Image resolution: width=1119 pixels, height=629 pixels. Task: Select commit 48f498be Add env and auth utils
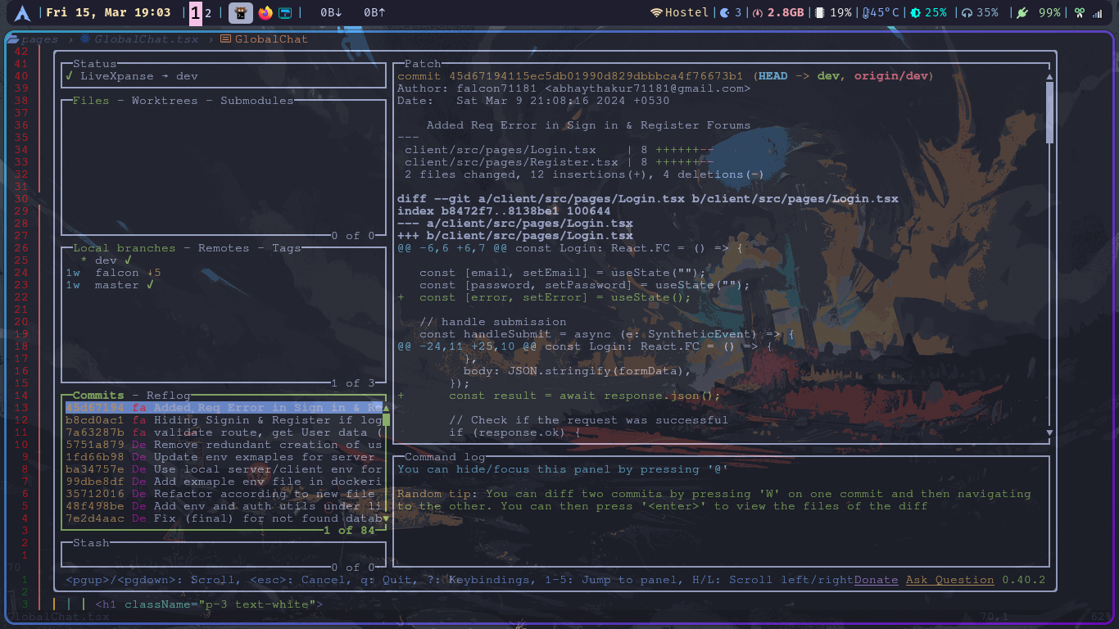coord(224,506)
